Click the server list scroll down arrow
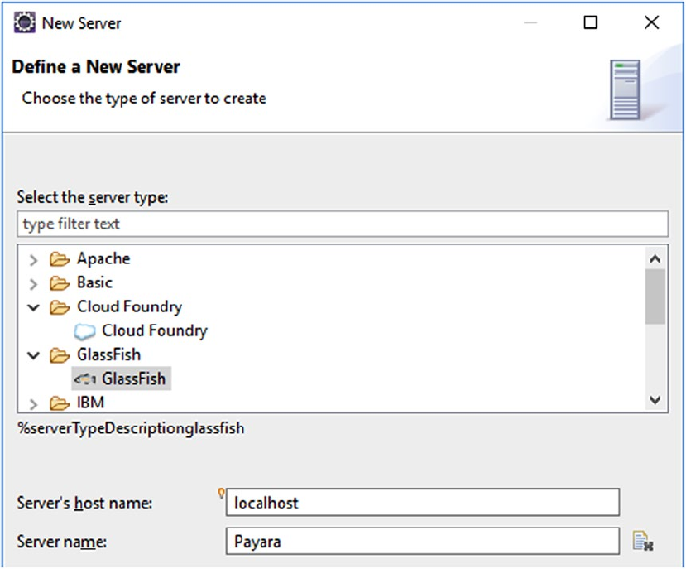 click(x=655, y=400)
